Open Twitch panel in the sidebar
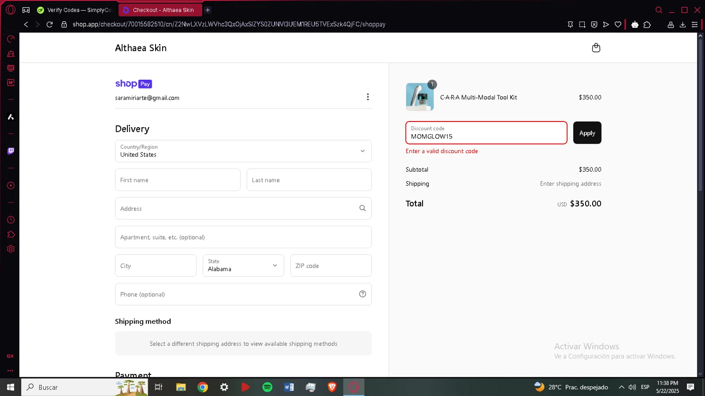Screen dimensions: 705x396 (x=10, y=151)
